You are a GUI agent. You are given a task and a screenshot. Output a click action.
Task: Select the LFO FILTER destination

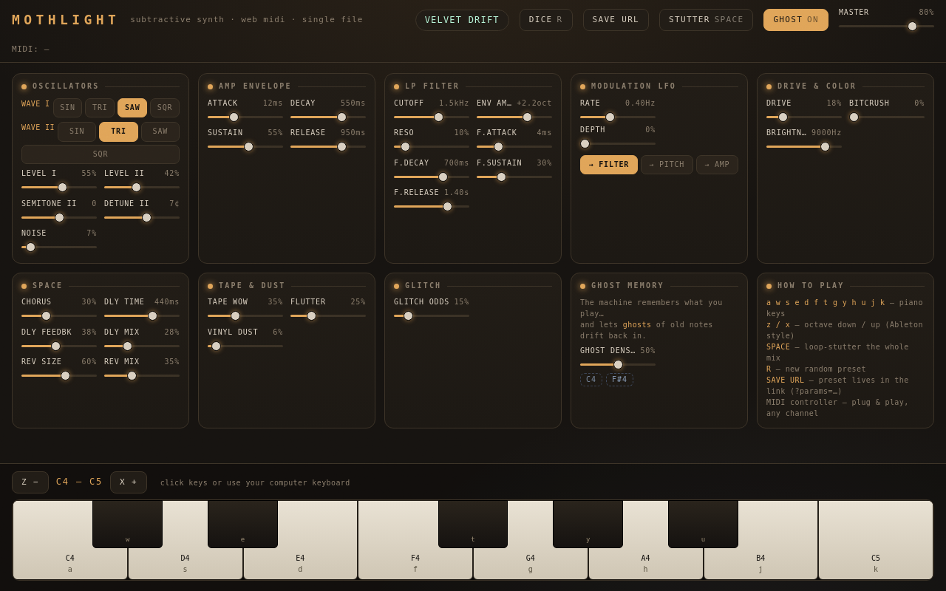pyautogui.click(x=609, y=165)
